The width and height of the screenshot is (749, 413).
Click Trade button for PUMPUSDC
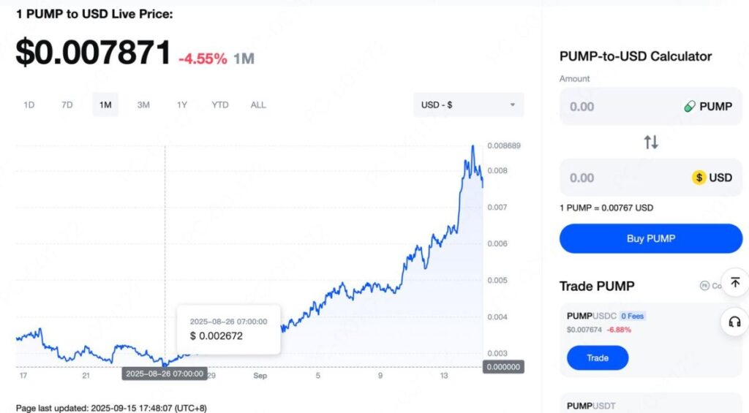[597, 358]
